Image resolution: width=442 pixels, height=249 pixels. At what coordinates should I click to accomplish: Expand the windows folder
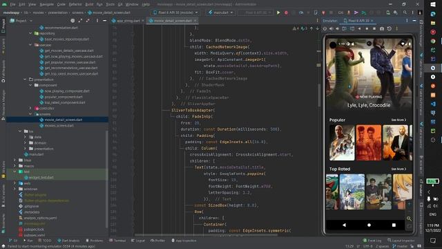(15, 189)
